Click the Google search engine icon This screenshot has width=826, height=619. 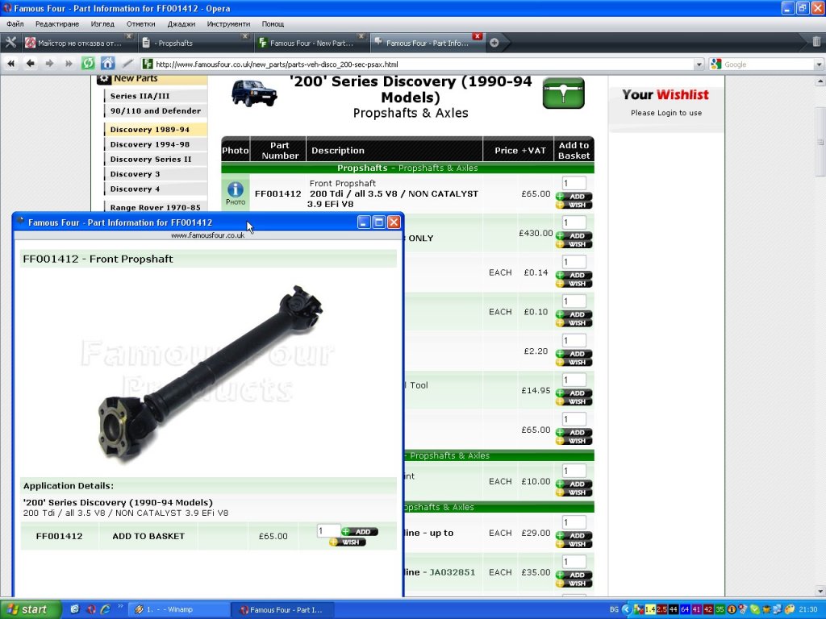pos(715,64)
